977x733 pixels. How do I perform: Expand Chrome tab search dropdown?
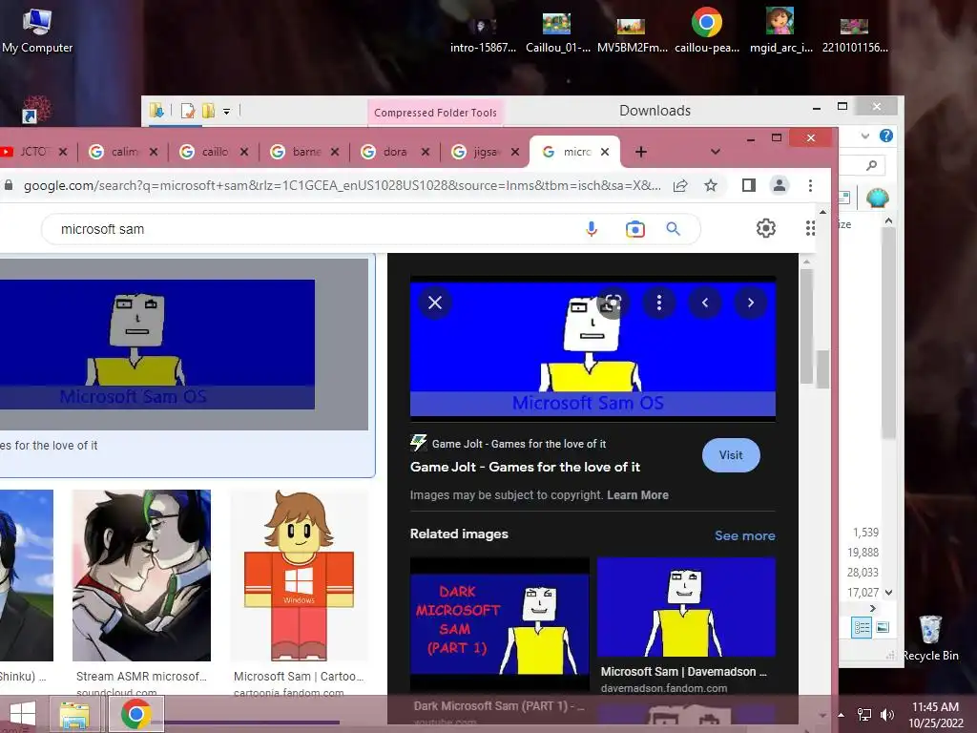tap(716, 152)
